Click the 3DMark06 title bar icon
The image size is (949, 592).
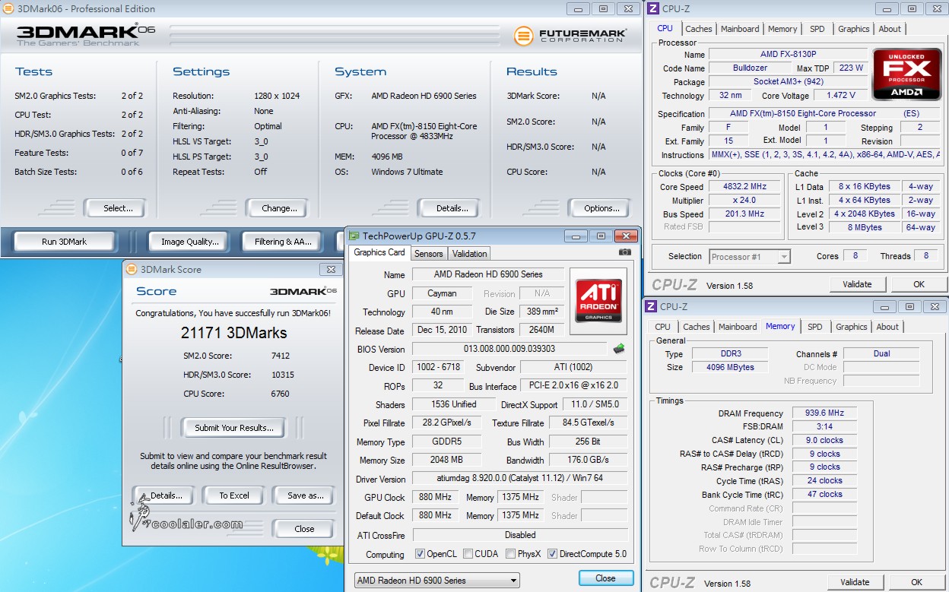pos(8,9)
